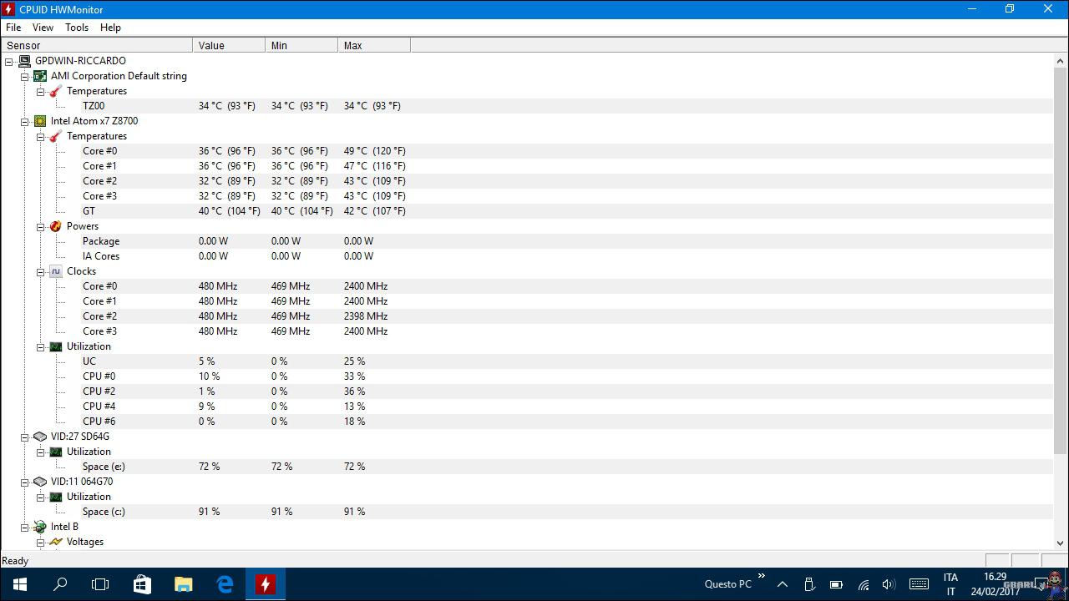Click the utilization icon under VID:11 064G70
Image resolution: width=1069 pixels, height=601 pixels.
(x=55, y=497)
